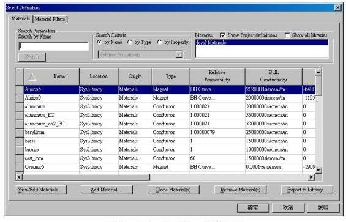Click the Bulk Conductivity column header
Viewport: 346px width, 222px height.
click(274, 76)
